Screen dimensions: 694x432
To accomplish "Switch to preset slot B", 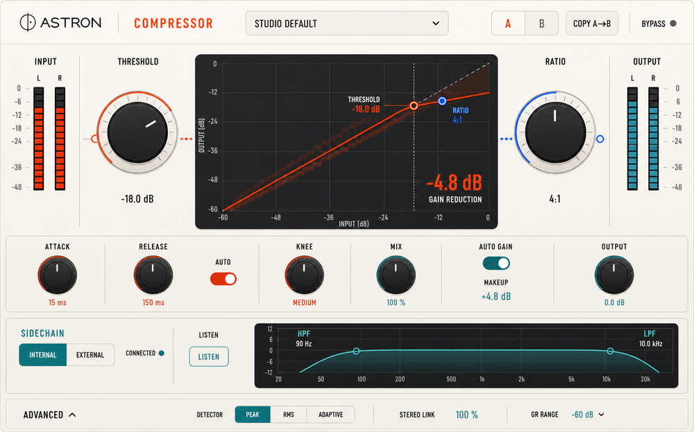I will pos(541,24).
